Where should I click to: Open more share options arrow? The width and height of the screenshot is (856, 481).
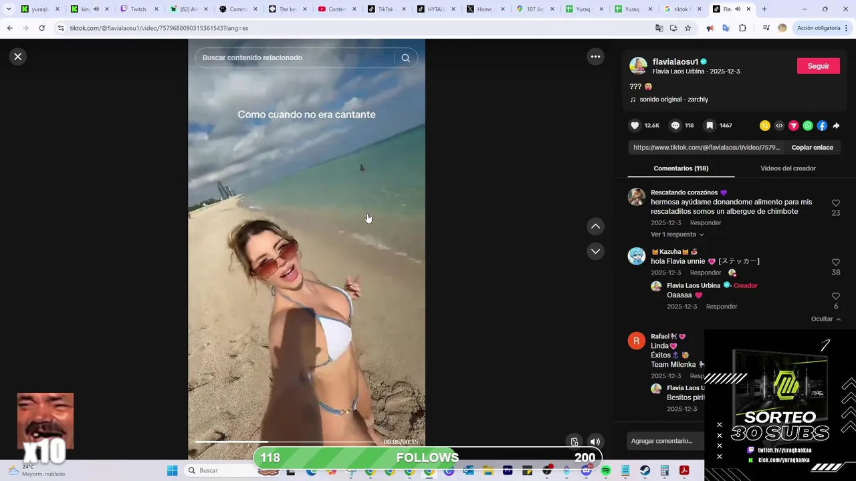(x=836, y=126)
